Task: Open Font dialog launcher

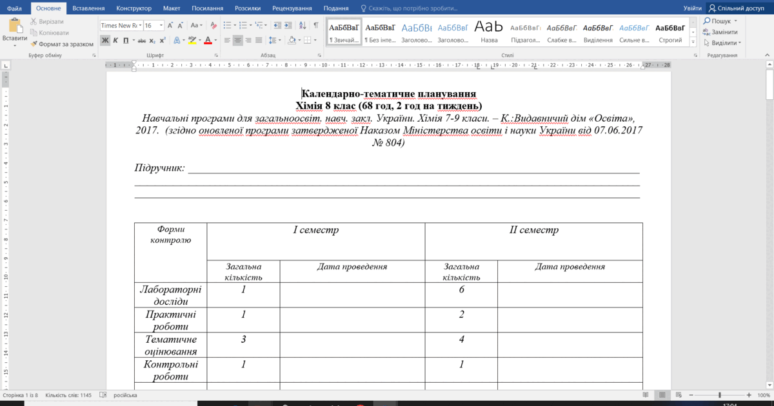Action: [x=215, y=55]
